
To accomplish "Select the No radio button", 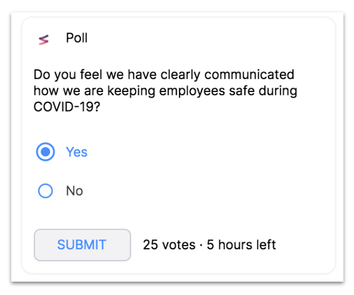I will pyautogui.click(x=45, y=191).
